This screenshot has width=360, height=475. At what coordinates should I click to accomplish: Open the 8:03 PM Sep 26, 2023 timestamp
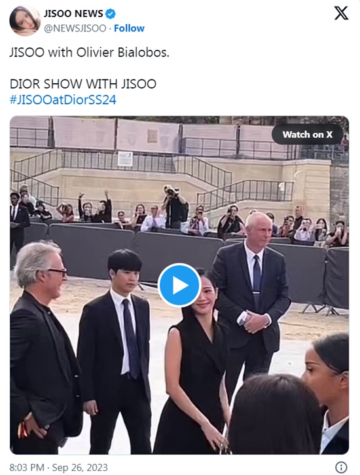[59, 467]
